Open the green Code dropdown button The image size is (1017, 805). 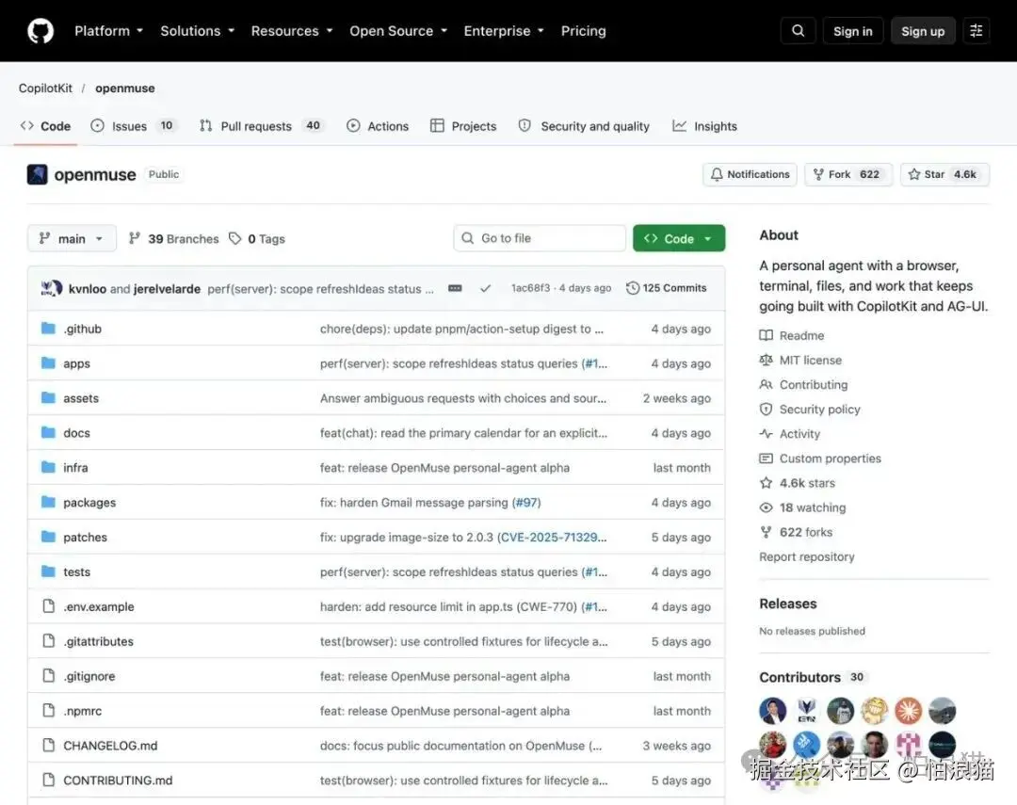click(678, 238)
